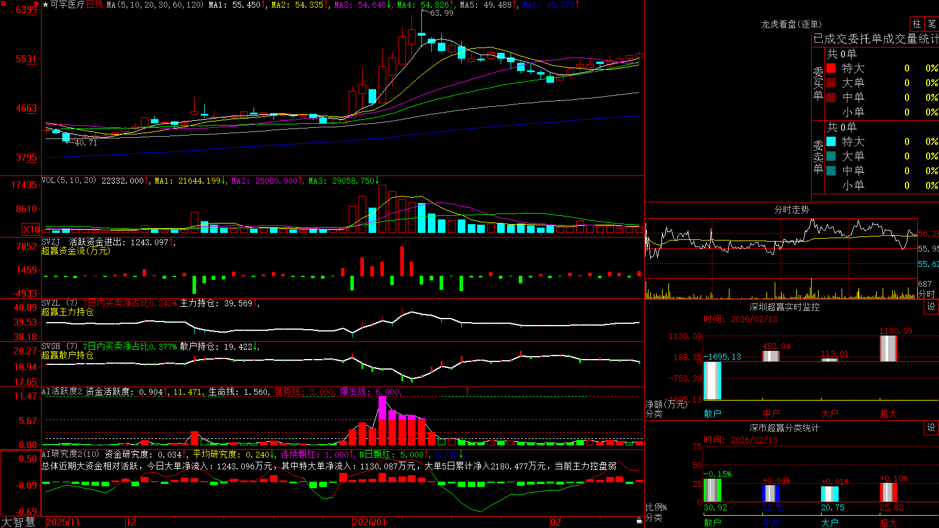
Task: Click 超赢主力持仓 label
Action: click(x=67, y=312)
